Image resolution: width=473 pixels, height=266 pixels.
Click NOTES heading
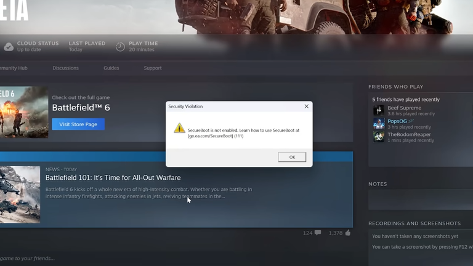coord(378,184)
